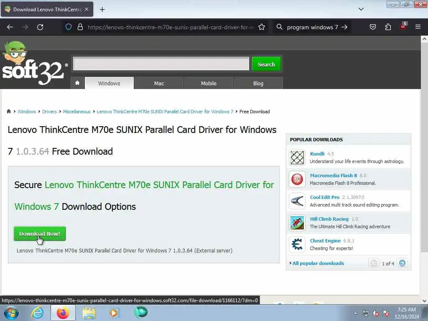428x321 pixels.
Task: Show hidden system tray icons
Action: coord(355,313)
